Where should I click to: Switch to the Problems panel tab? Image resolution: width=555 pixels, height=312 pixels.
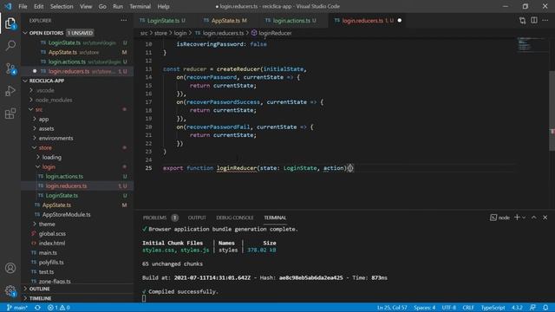point(154,218)
